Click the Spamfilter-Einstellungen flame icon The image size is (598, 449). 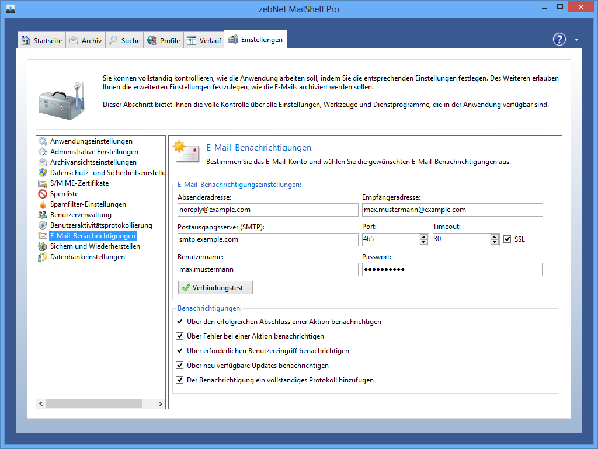[x=43, y=204]
